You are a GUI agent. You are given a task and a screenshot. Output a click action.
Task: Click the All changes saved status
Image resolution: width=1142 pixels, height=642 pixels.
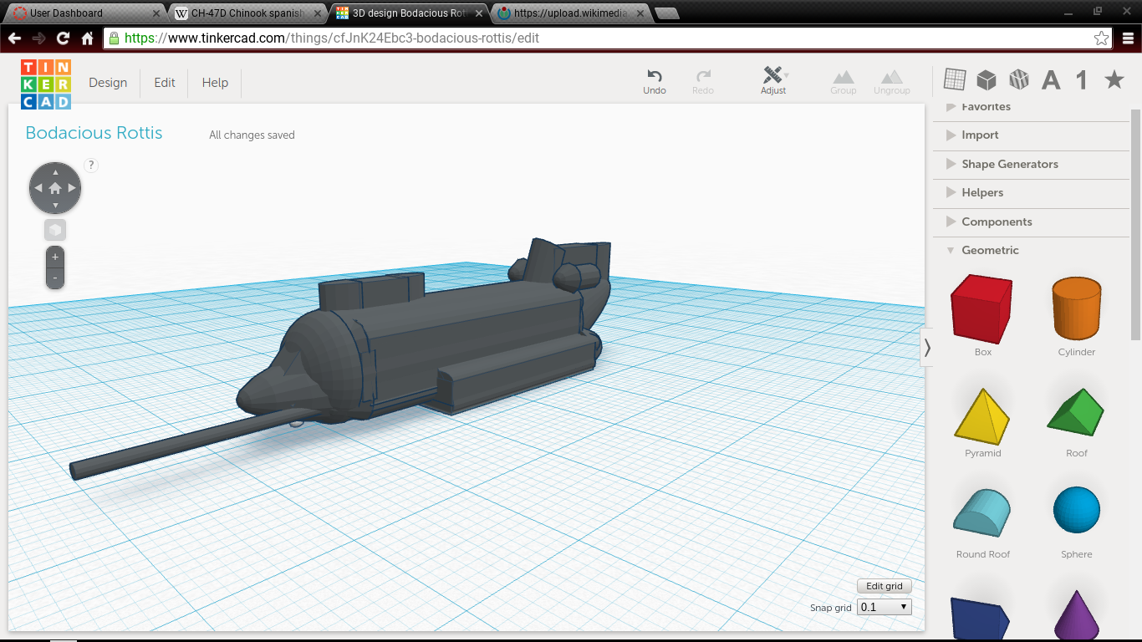pyautogui.click(x=252, y=135)
